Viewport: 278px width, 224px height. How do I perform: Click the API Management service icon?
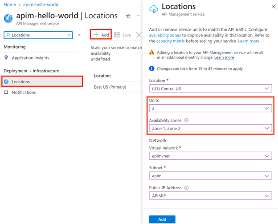[x=8, y=18]
